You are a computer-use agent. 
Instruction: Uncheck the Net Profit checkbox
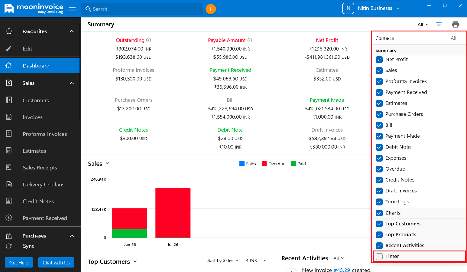click(379, 60)
